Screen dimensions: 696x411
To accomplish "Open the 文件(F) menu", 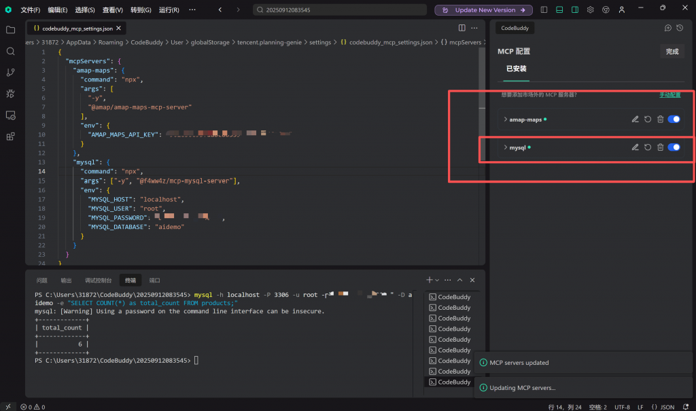I will point(30,10).
